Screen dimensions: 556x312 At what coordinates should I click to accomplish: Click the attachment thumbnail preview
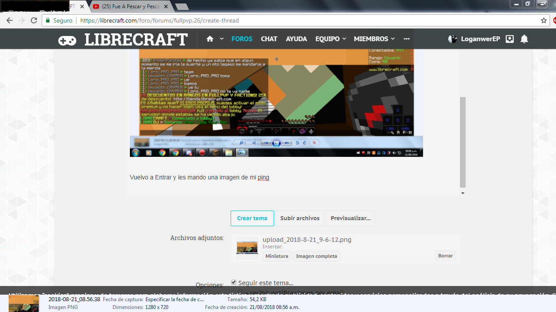point(247,248)
